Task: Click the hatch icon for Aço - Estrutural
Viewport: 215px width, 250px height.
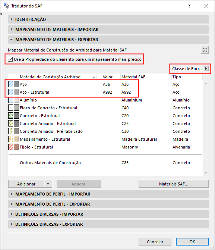Action: click(11, 92)
